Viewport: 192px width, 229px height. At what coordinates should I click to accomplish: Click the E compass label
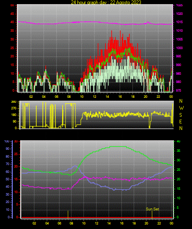pos(180,122)
